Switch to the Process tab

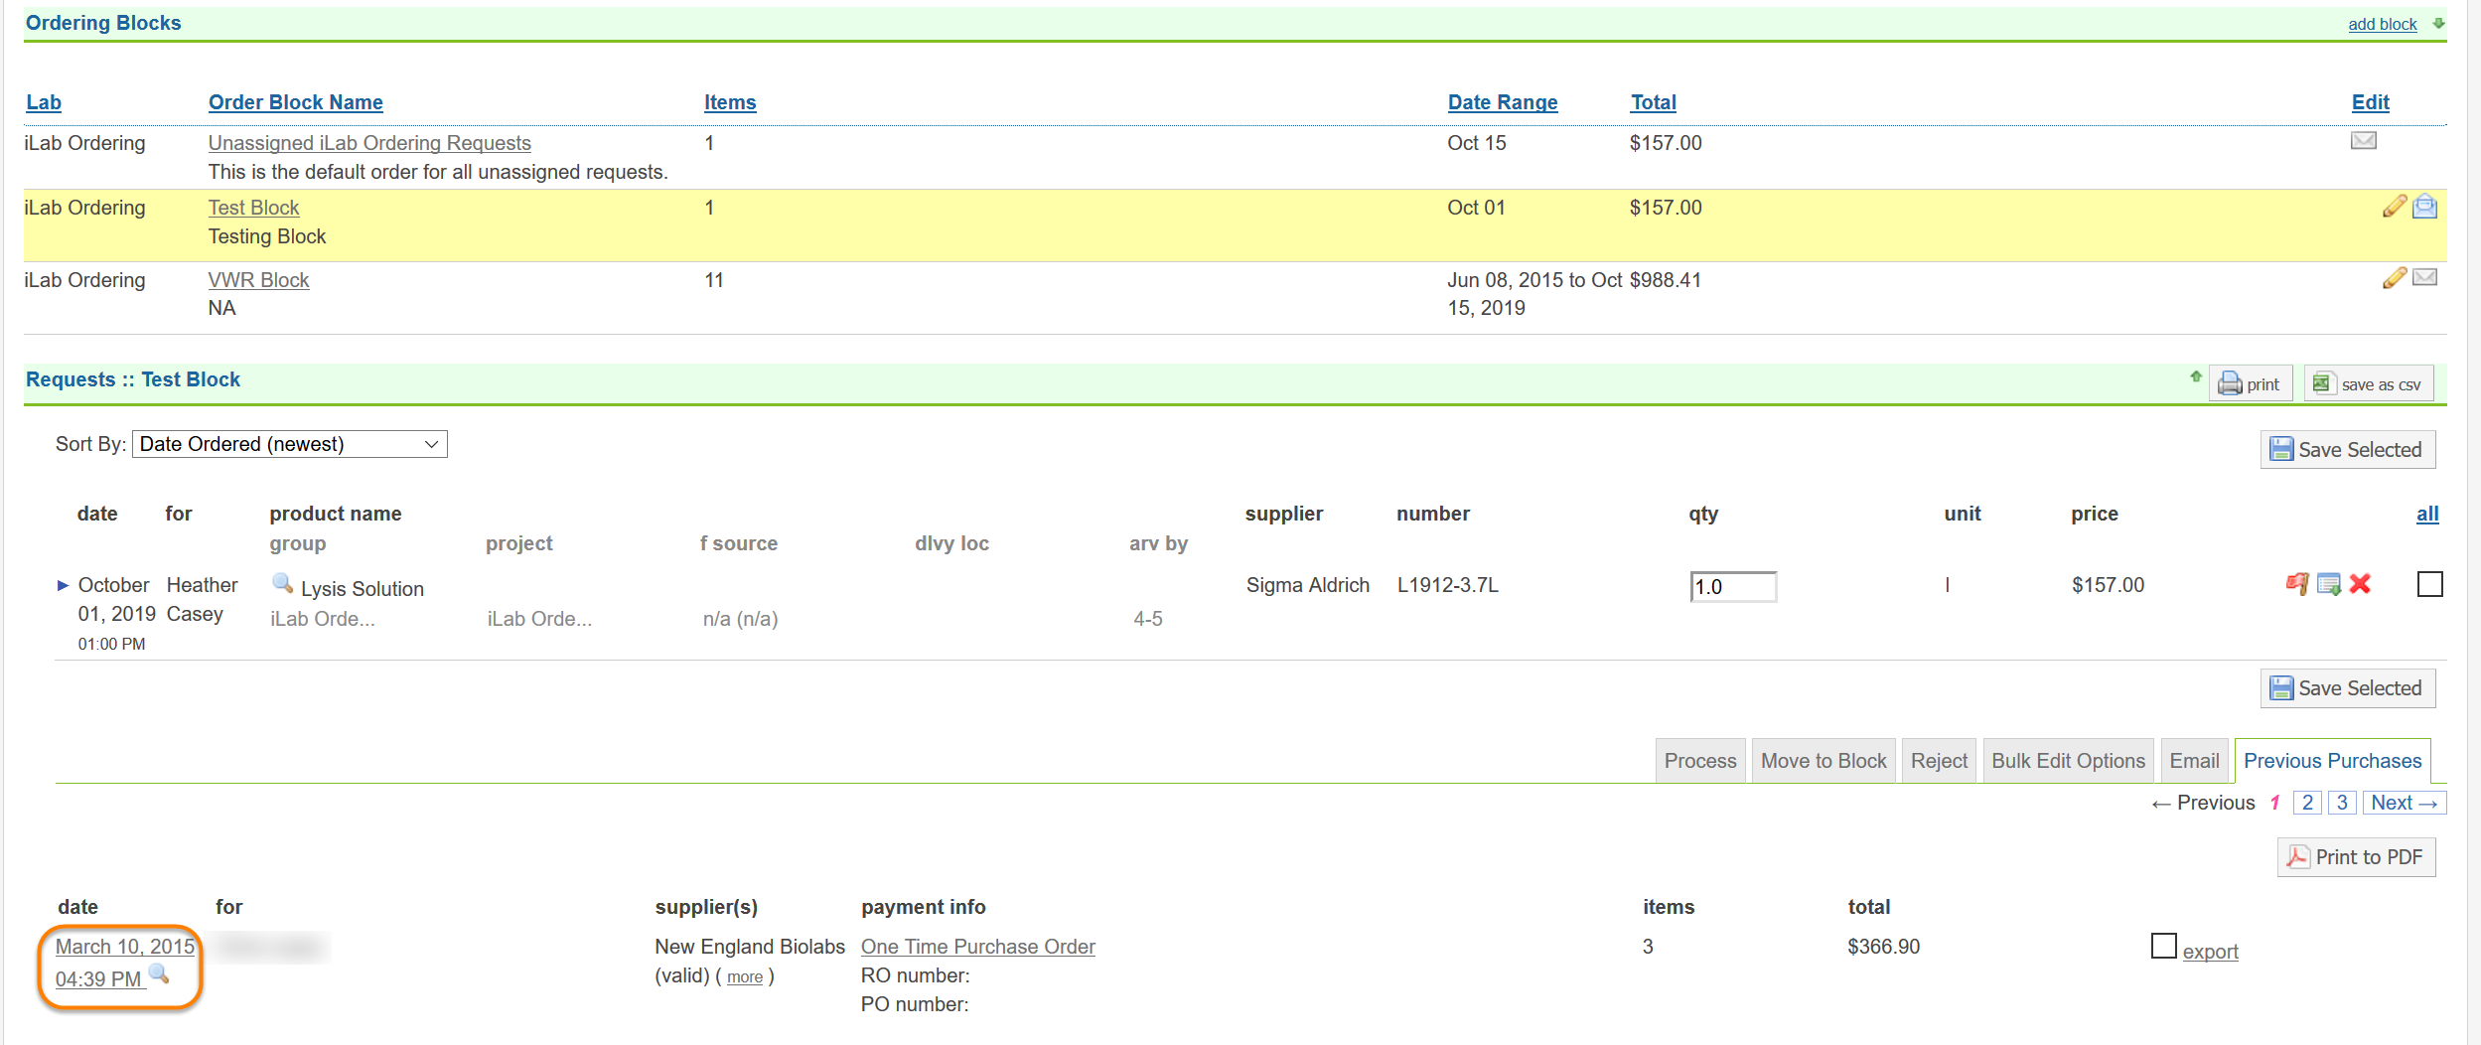pos(1699,761)
